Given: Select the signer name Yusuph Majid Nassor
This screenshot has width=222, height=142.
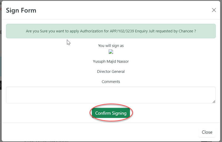Looking at the screenshot, I should coord(111,61).
